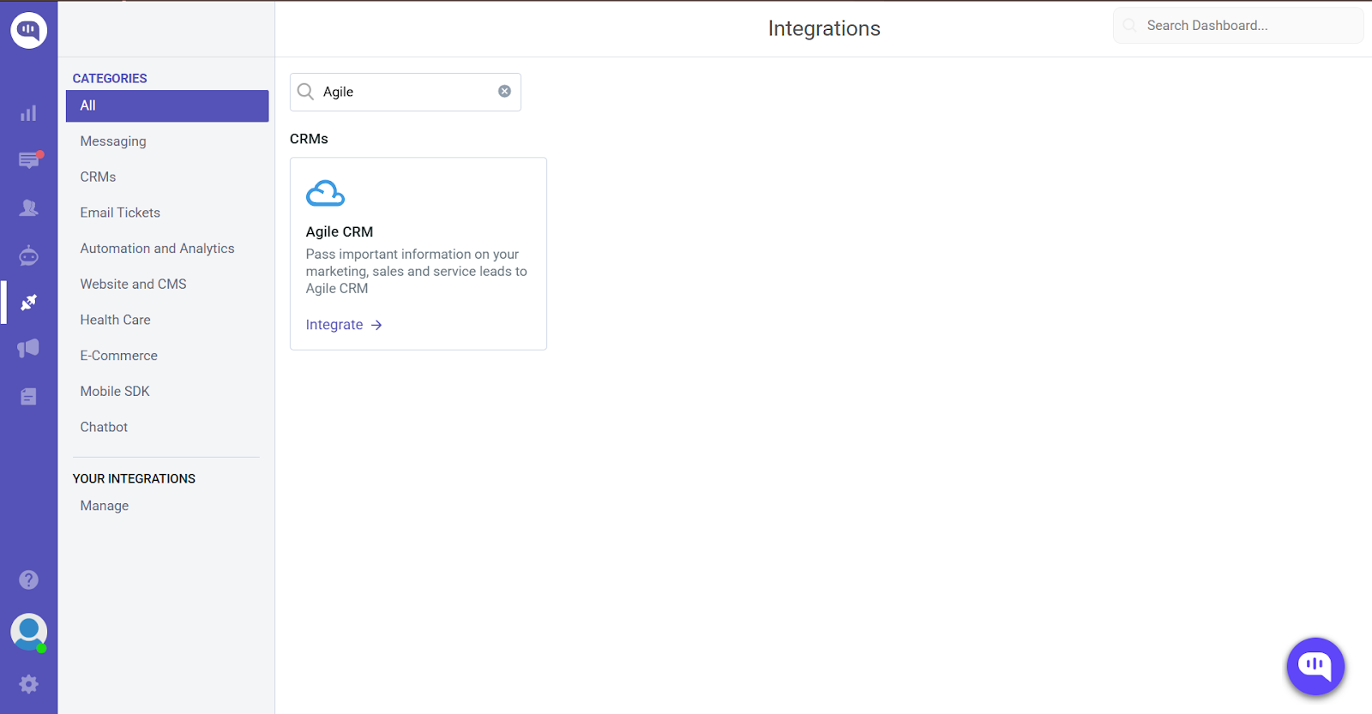Click the Agile CRM card title
This screenshot has height=714, width=1372.
pyautogui.click(x=340, y=231)
